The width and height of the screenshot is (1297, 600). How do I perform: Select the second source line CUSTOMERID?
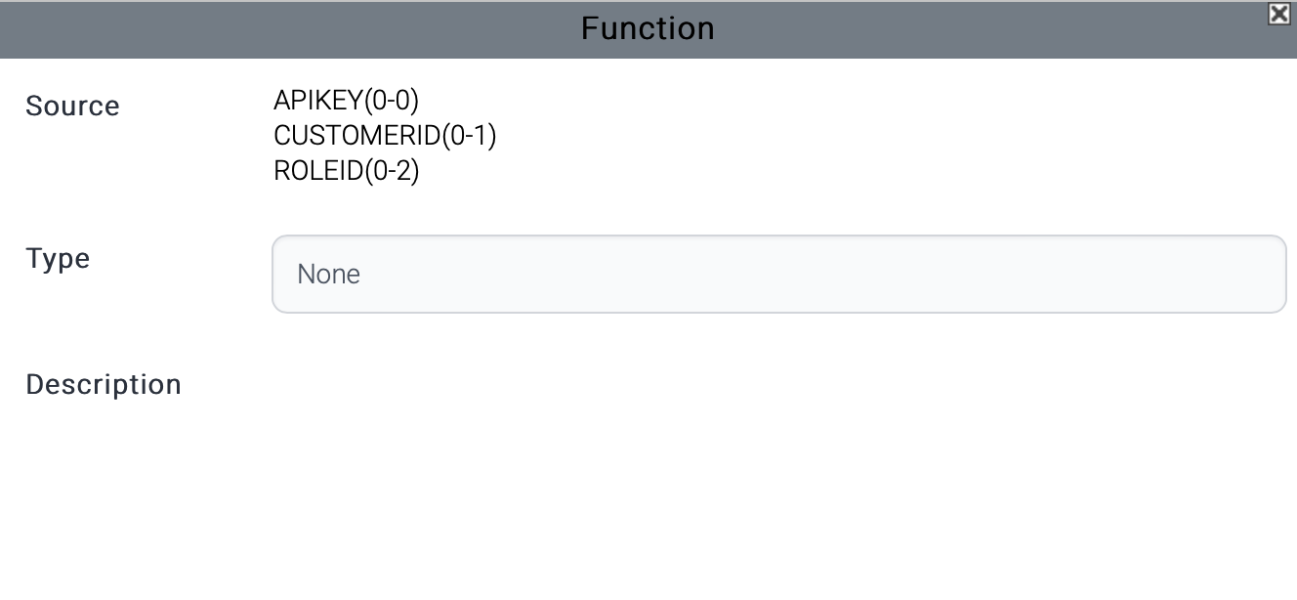(385, 136)
